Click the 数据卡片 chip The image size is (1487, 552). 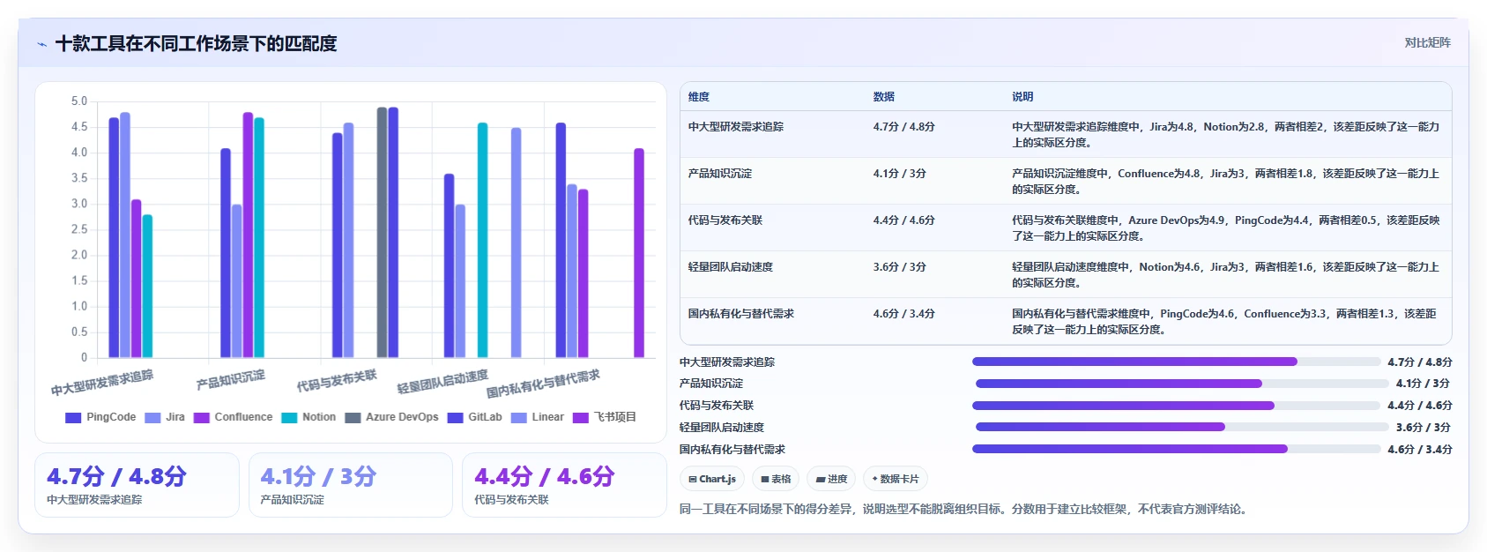(x=896, y=479)
